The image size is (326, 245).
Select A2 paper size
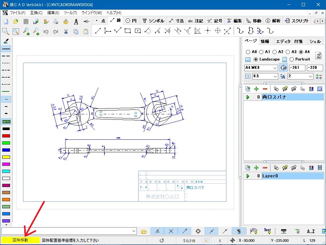click(x=274, y=52)
